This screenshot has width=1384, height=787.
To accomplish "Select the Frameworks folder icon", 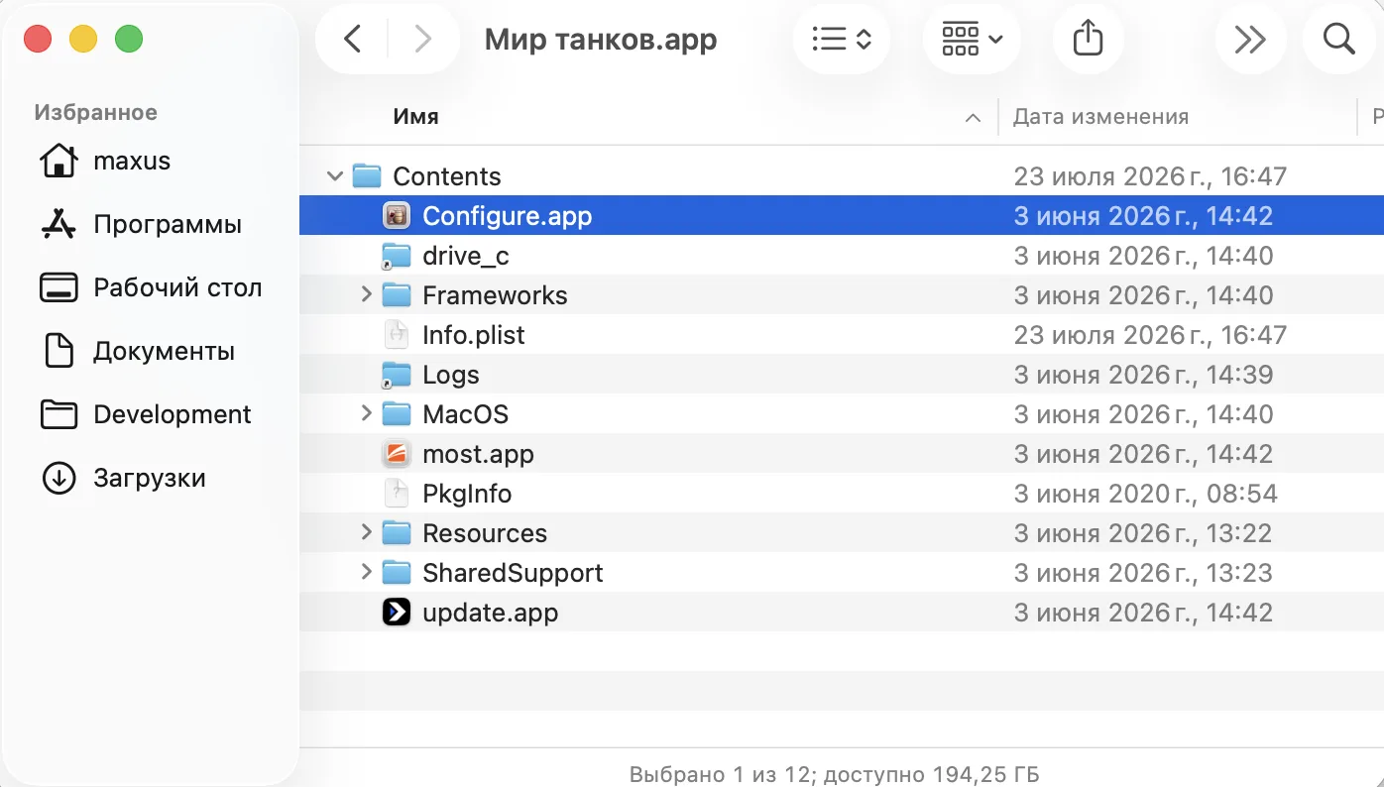I will tap(397, 295).
